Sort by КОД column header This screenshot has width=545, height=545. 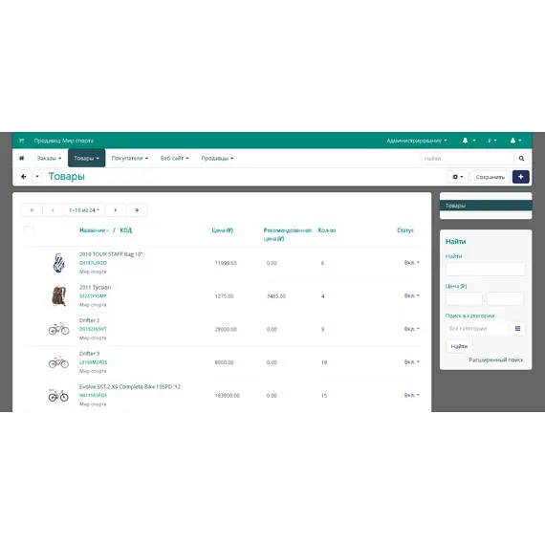click(x=126, y=230)
